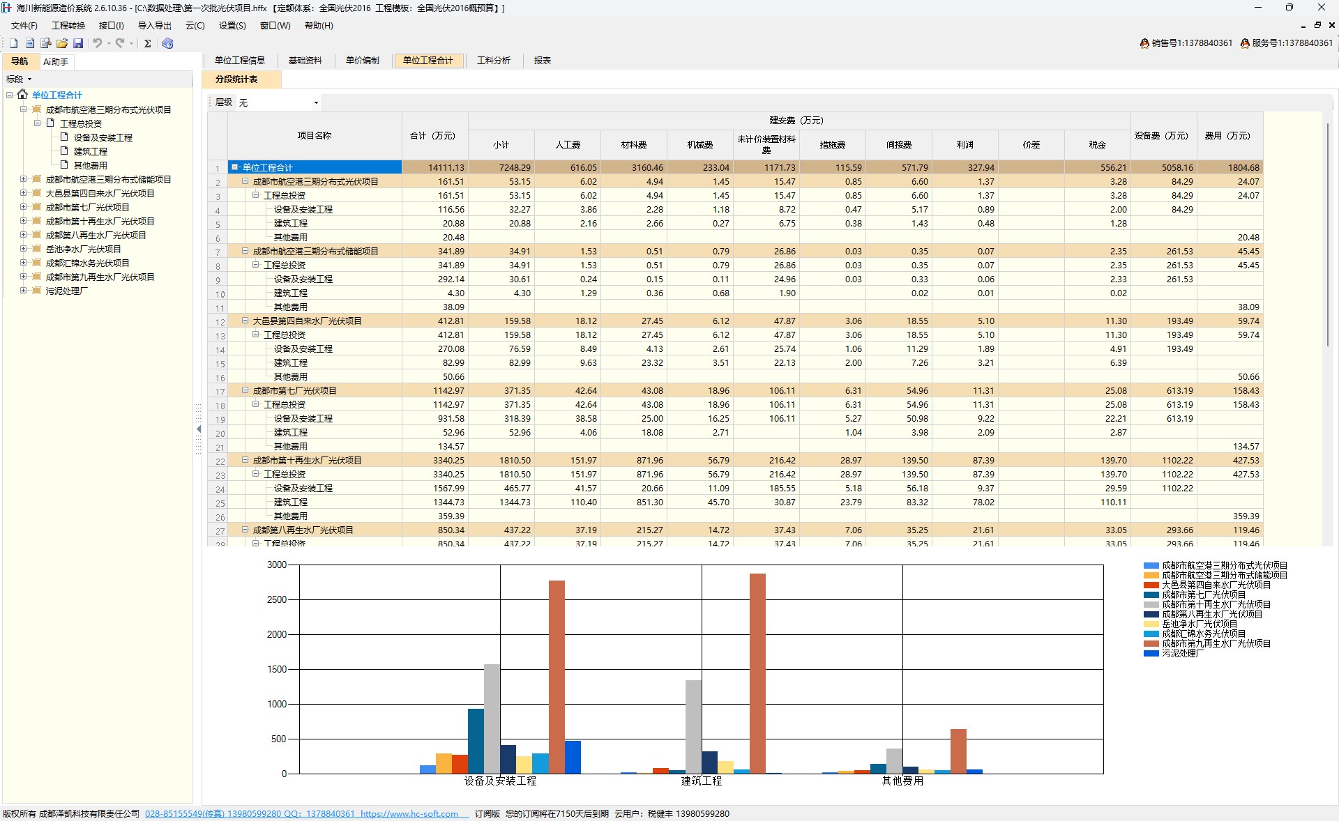
Task: Open the undo history dropdown arrow
Action: click(x=109, y=43)
